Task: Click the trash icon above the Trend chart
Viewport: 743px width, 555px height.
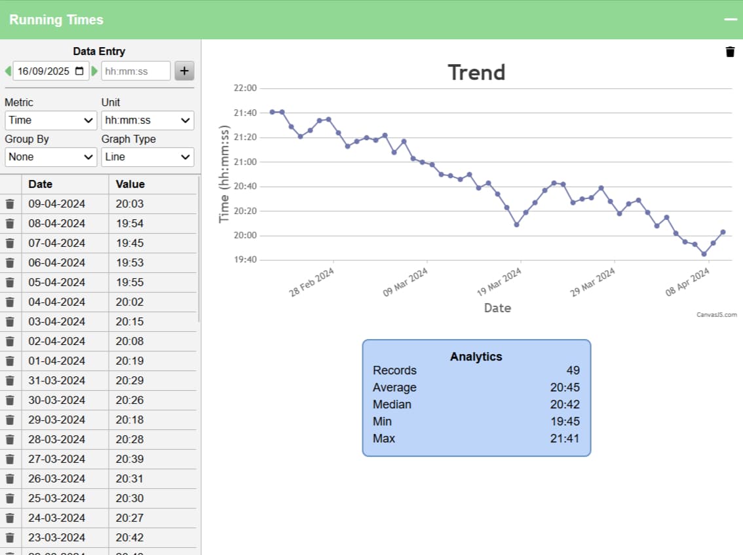Action: [730, 52]
